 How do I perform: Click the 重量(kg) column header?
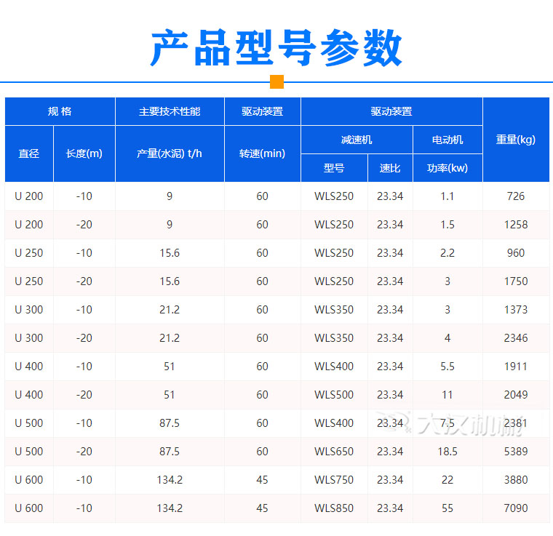[x=516, y=140]
